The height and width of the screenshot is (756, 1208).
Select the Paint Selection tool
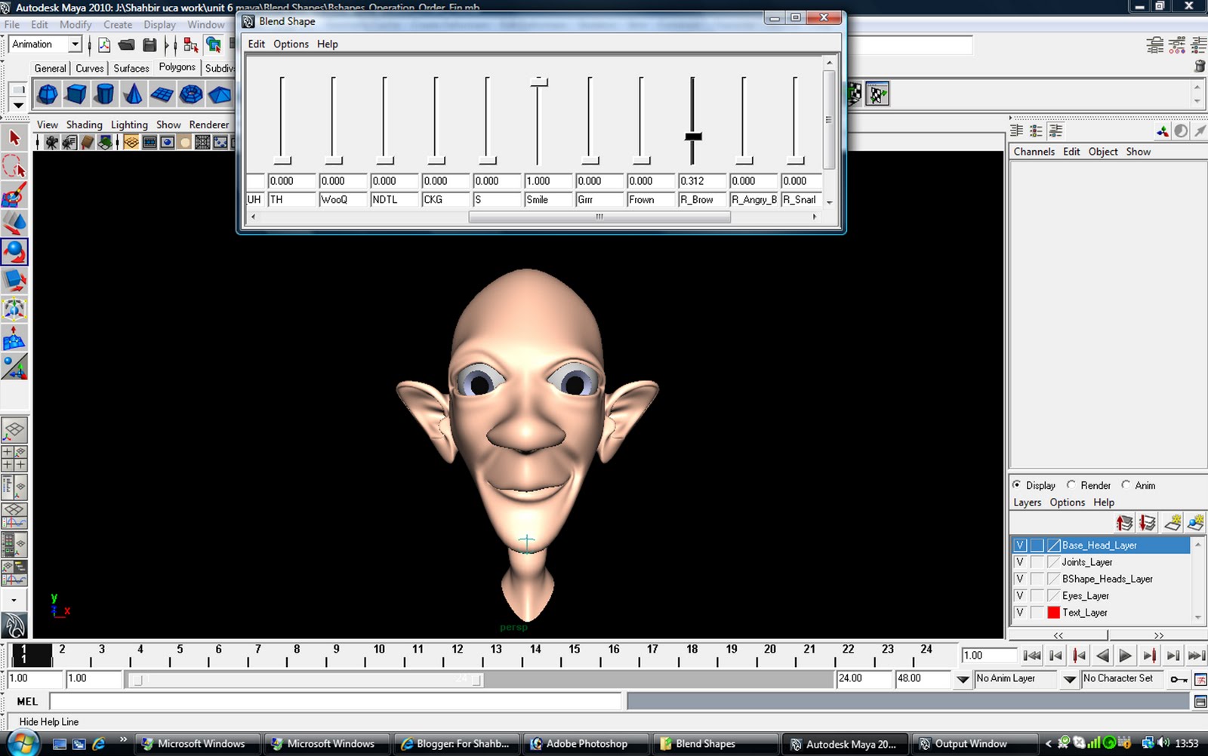pos(15,195)
